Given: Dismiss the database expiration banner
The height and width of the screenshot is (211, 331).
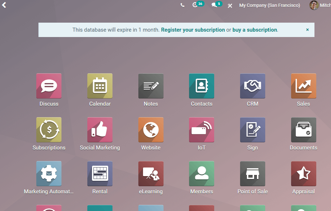Looking at the screenshot, I should pos(307,29).
